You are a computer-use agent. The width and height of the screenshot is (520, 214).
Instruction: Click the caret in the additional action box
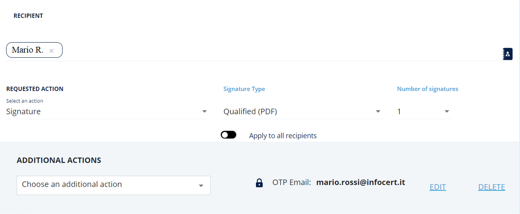(x=201, y=186)
